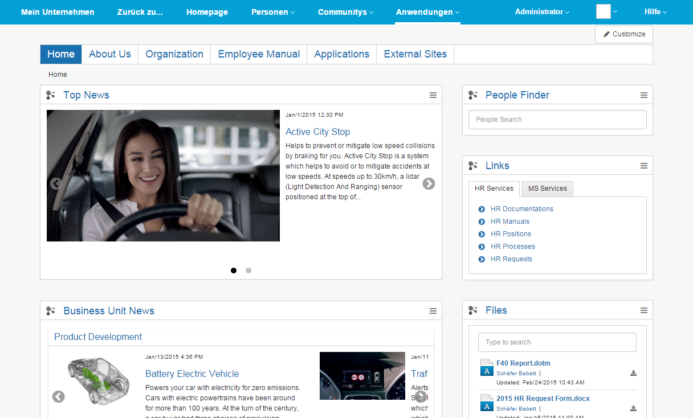Show previous Product Development news item
The width and height of the screenshot is (693, 418).
(58, 396)
